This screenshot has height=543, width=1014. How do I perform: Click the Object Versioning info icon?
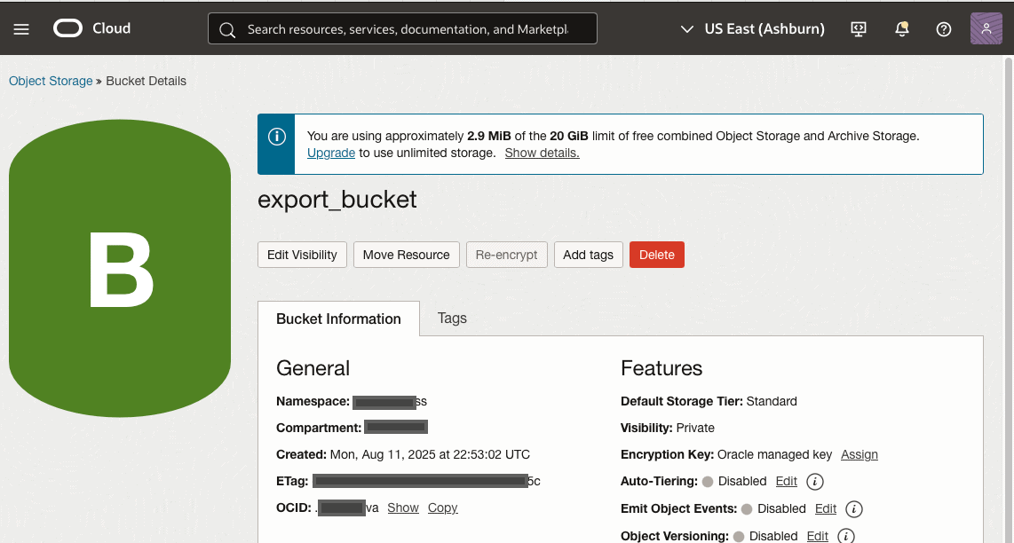846,536
